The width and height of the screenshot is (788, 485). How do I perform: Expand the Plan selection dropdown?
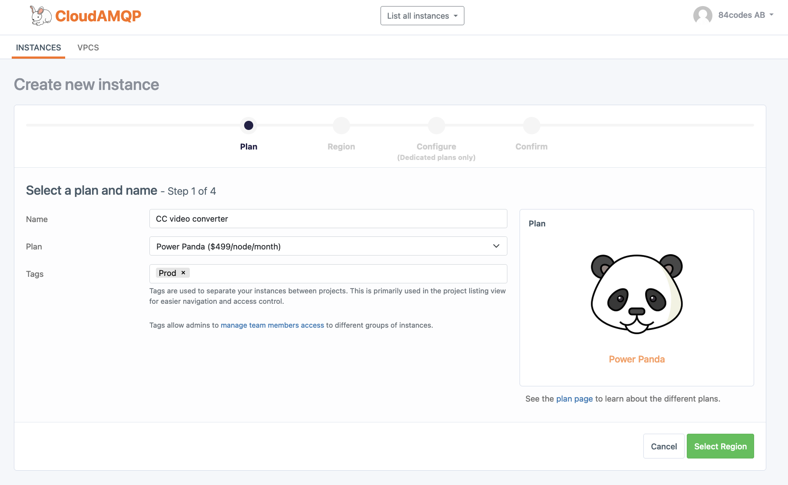(x=328, y=246)
